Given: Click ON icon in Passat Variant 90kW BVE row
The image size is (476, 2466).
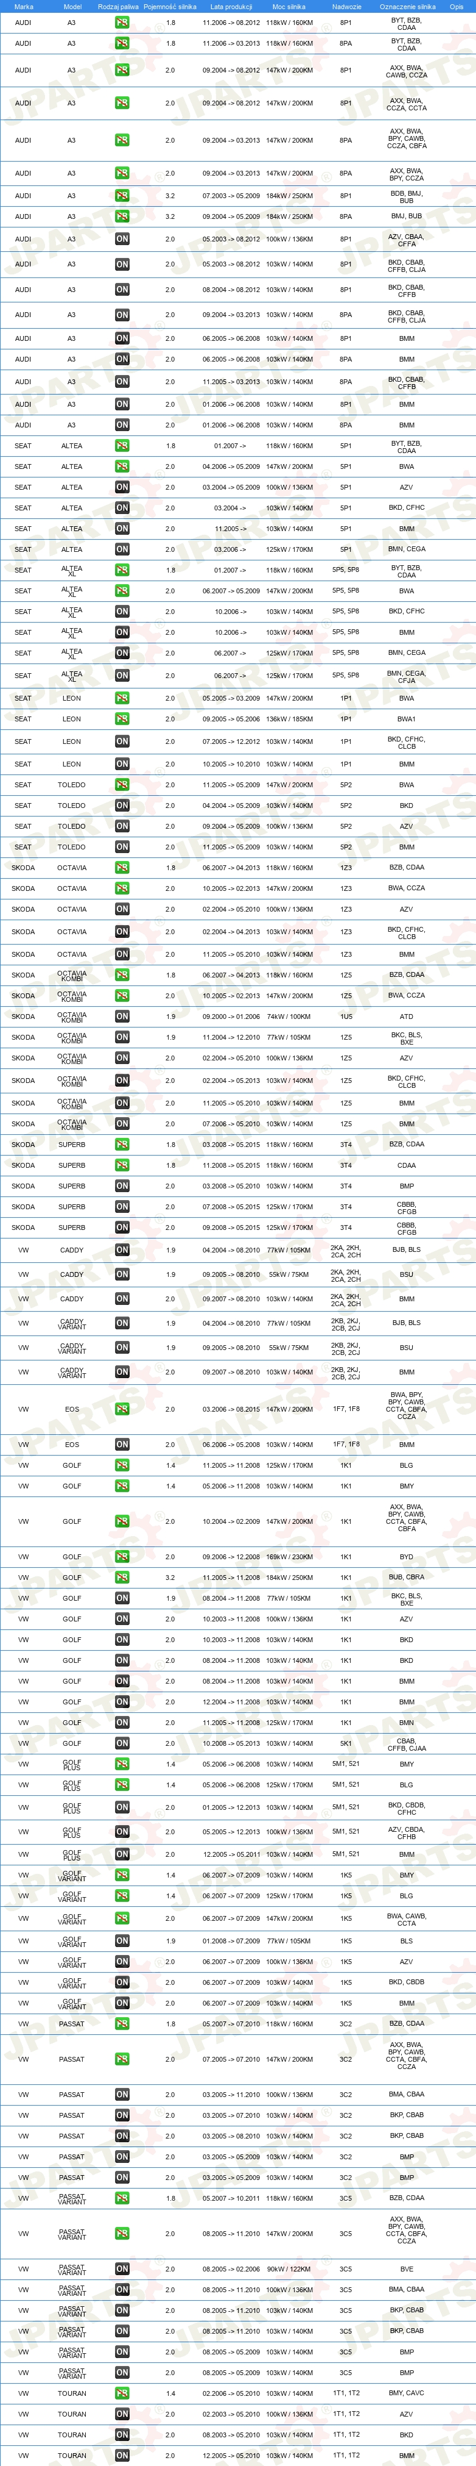Looking at the screenshot, I should coord(122,2269).
